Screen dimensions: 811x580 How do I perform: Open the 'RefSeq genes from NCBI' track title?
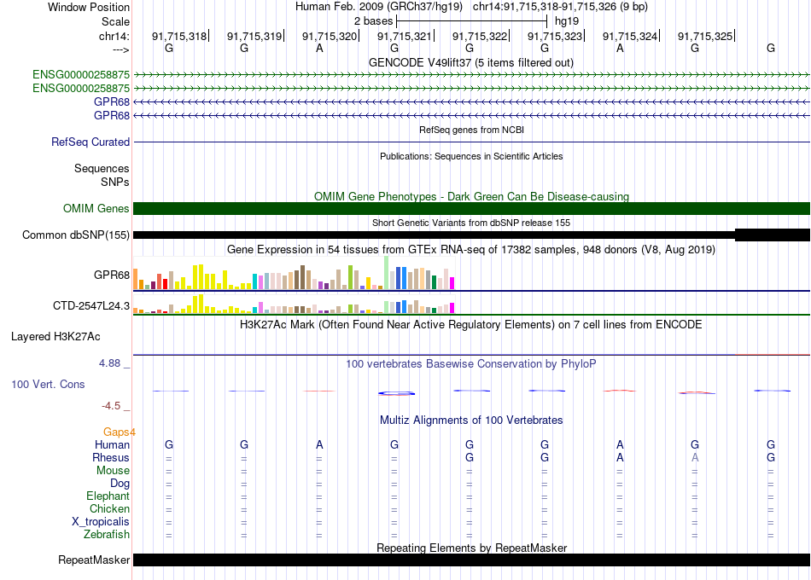click(472, 130)
